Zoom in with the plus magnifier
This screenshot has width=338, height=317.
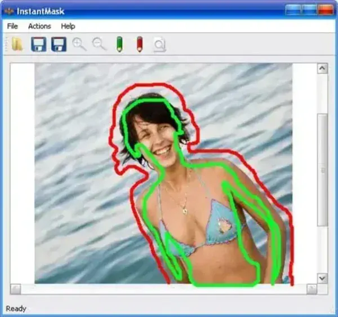tap(79, 44)
